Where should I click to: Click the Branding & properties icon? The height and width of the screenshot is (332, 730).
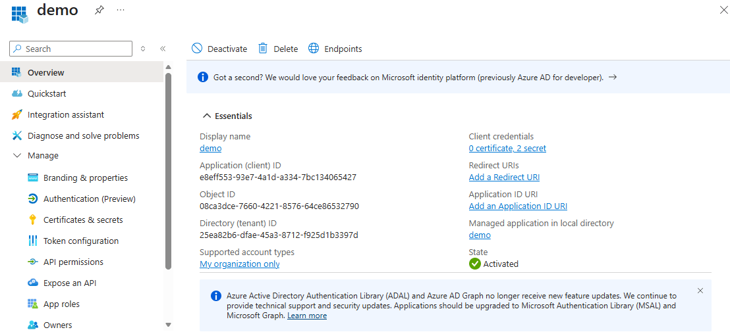(32, 178)
